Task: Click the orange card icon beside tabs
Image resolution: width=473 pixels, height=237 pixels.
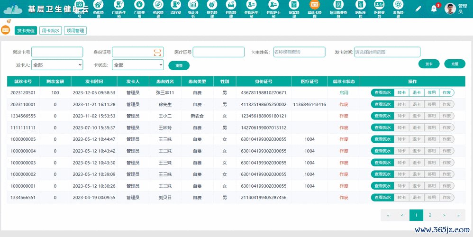Action: [5, 30]
